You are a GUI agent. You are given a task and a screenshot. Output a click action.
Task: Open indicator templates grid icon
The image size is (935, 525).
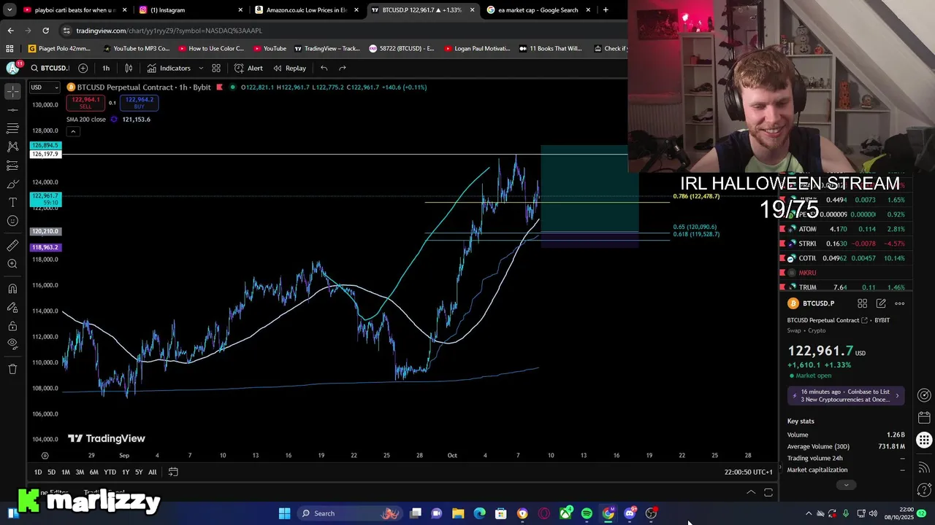tap(216, 68)
